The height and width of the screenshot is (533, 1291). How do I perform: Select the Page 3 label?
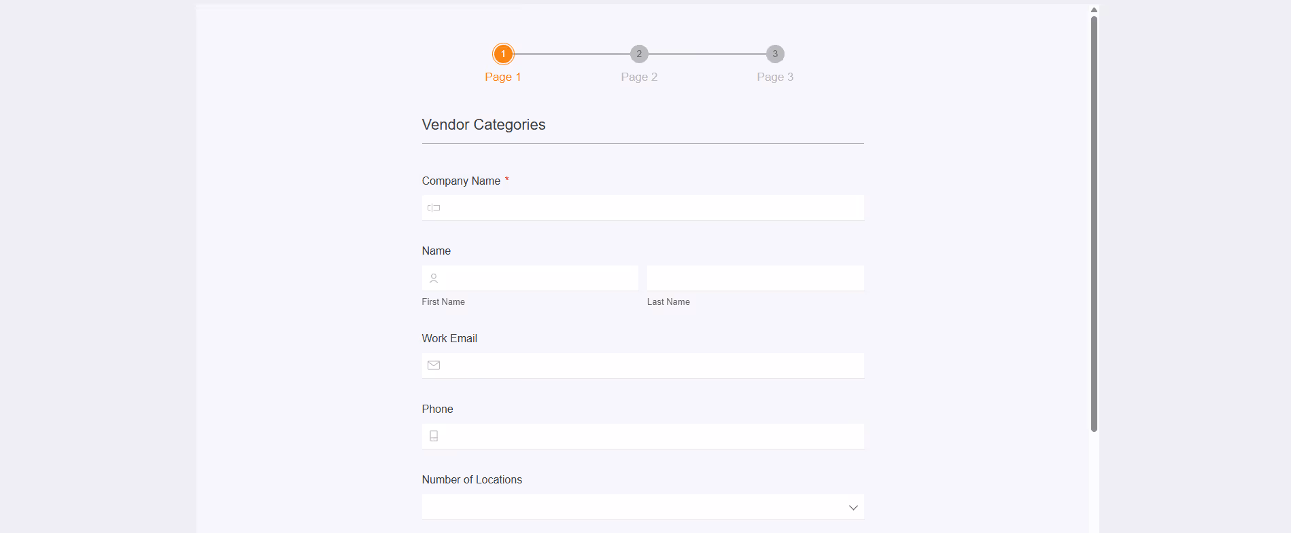tap(775, 77)
